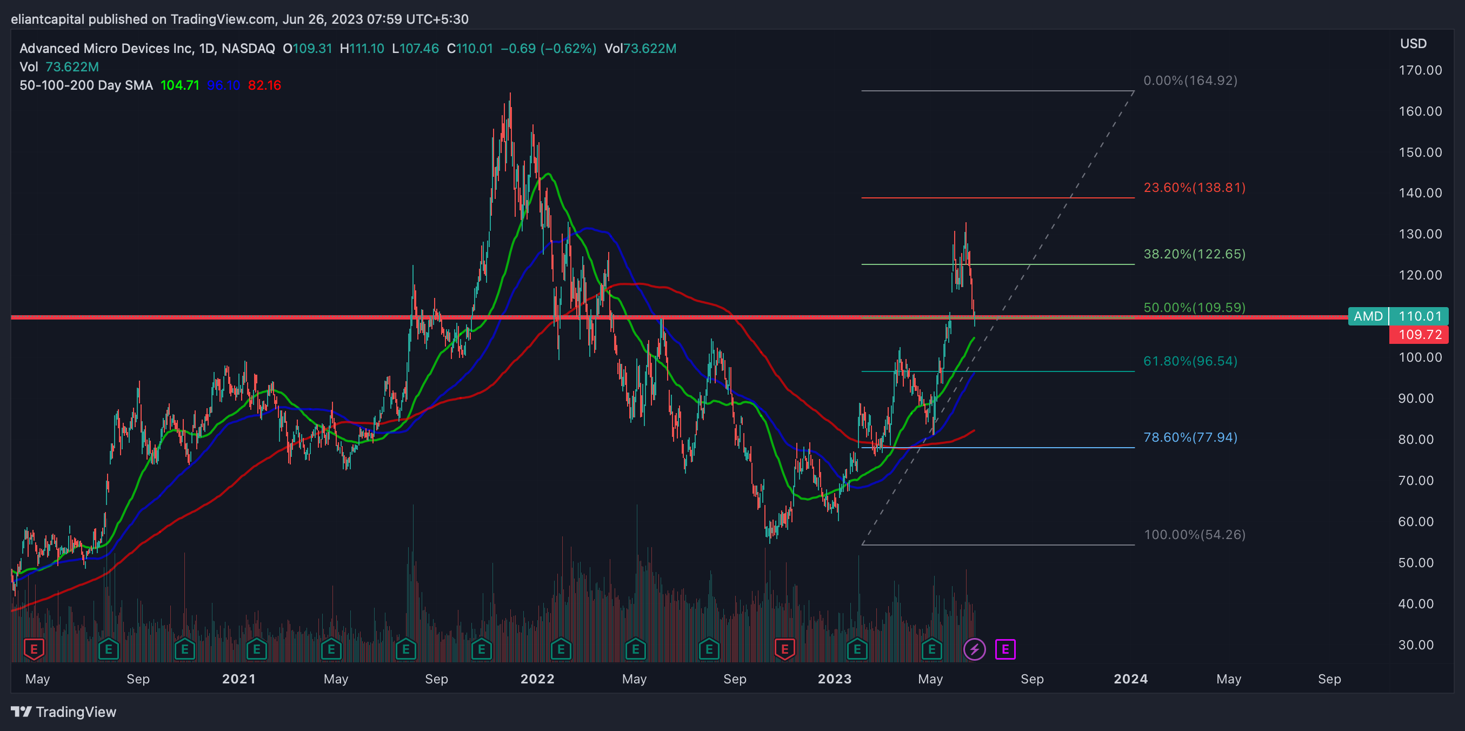The image size is (1465, 731).
Task: Click the red 109.72 price label
Action: 1419,335
